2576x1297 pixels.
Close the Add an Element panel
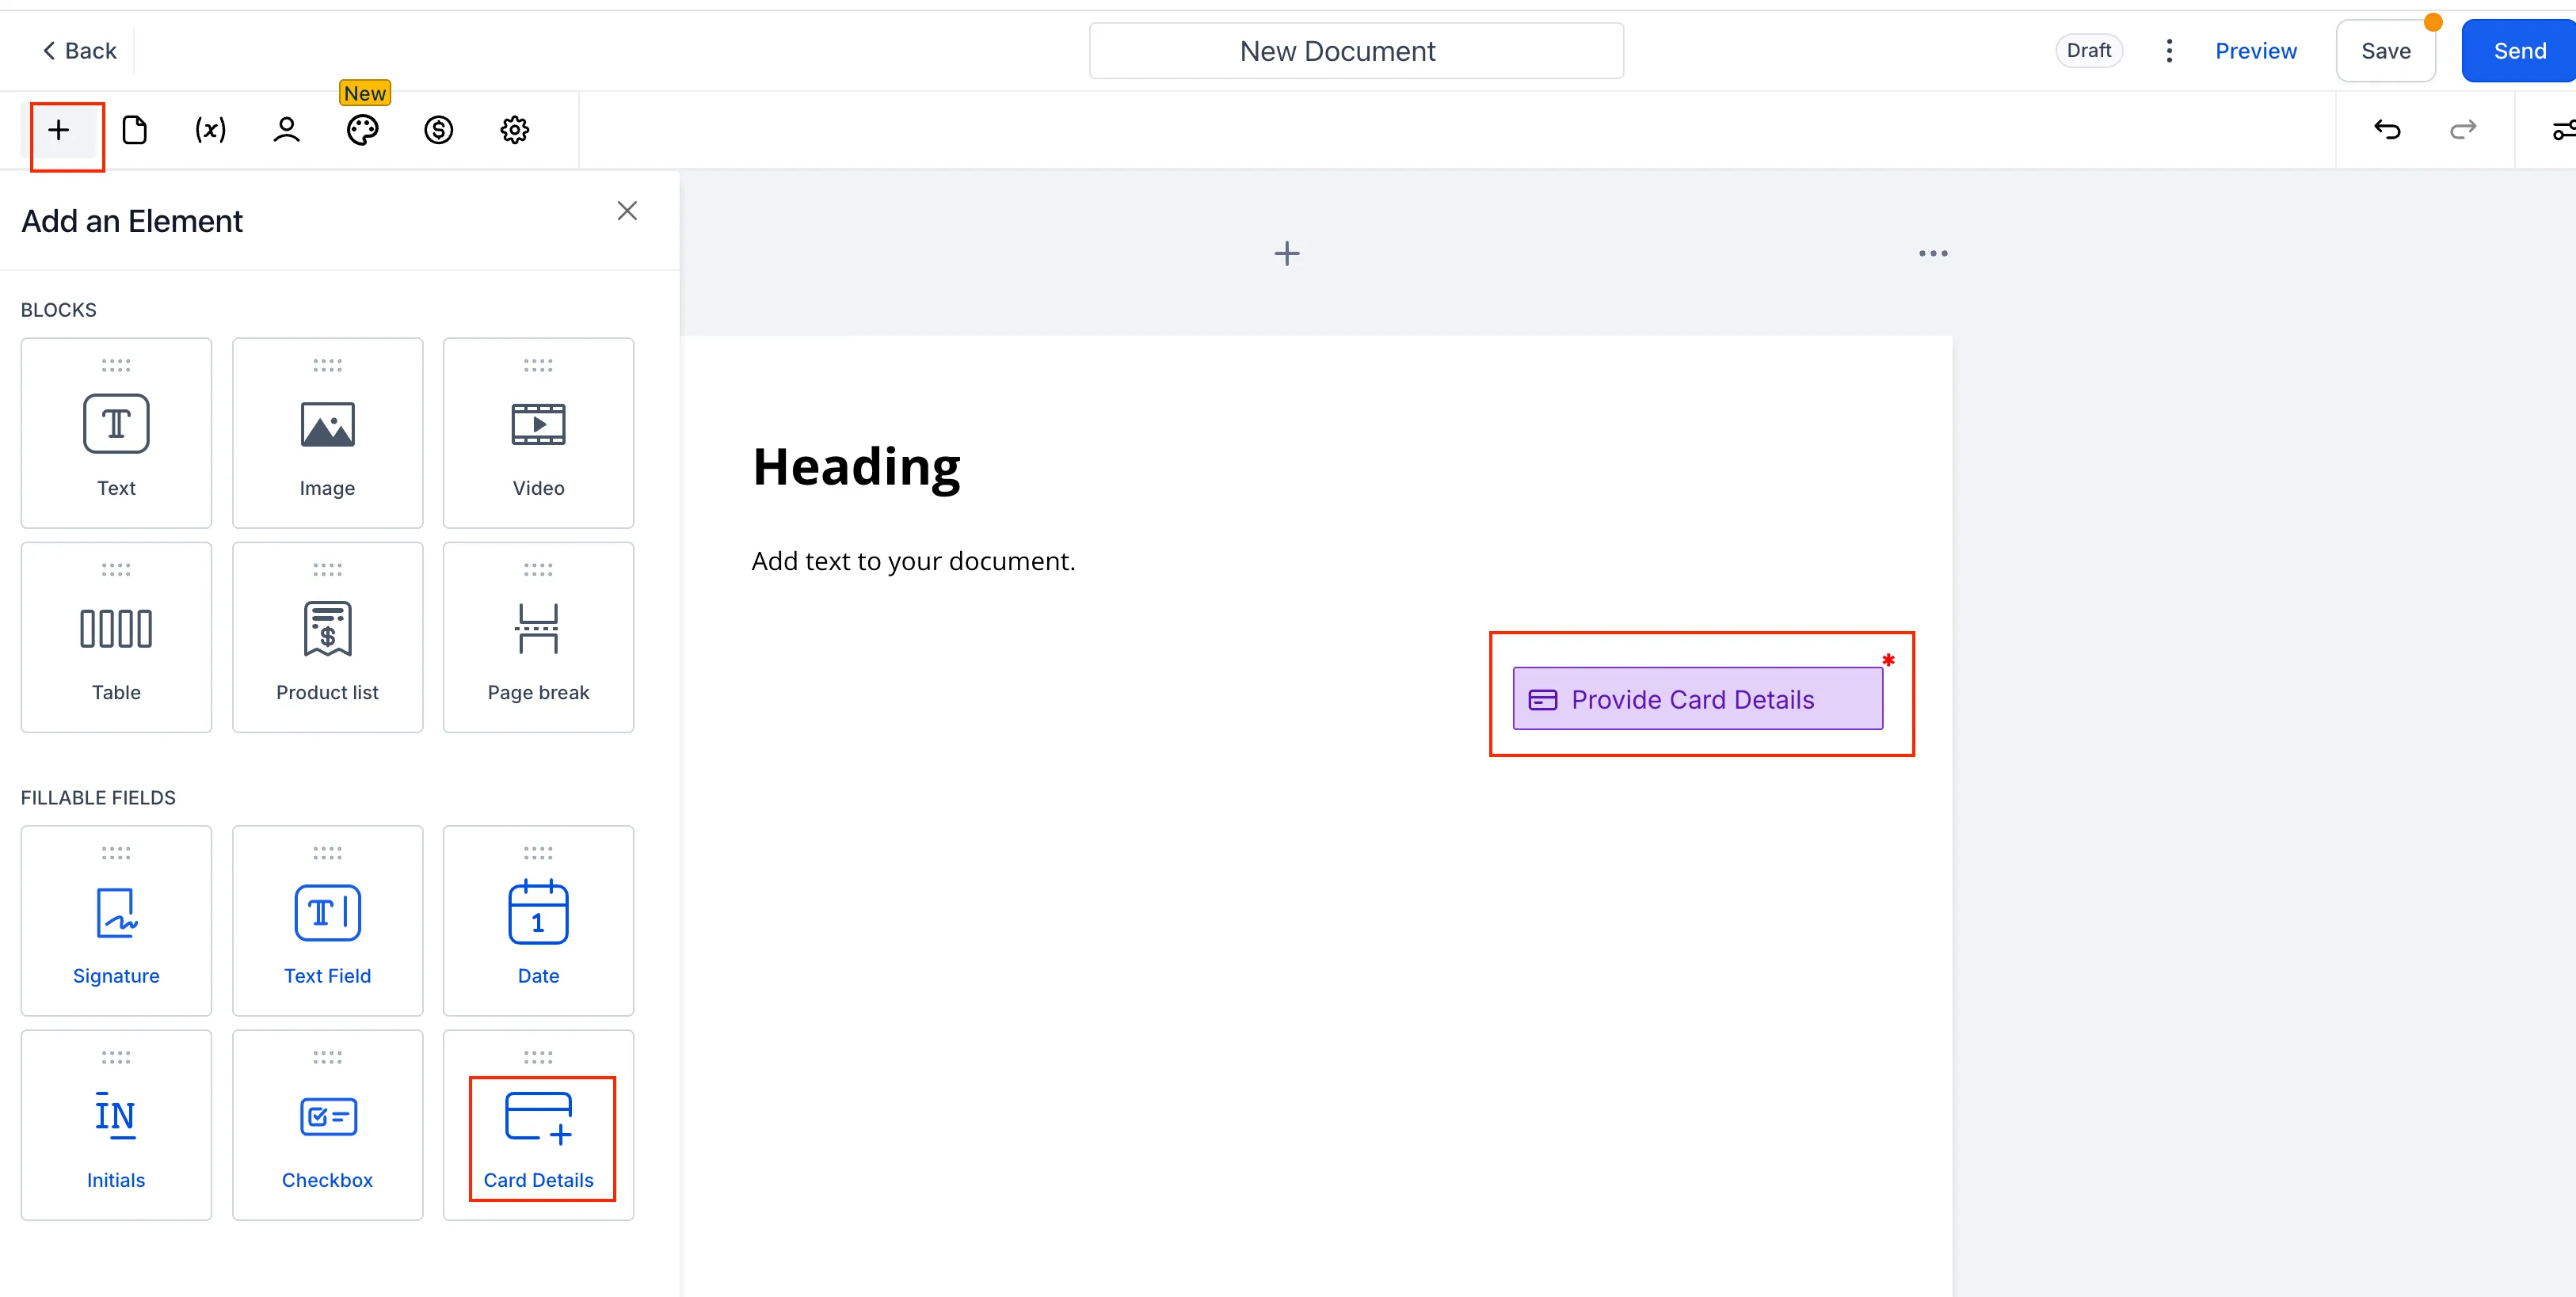pos(627,210)
